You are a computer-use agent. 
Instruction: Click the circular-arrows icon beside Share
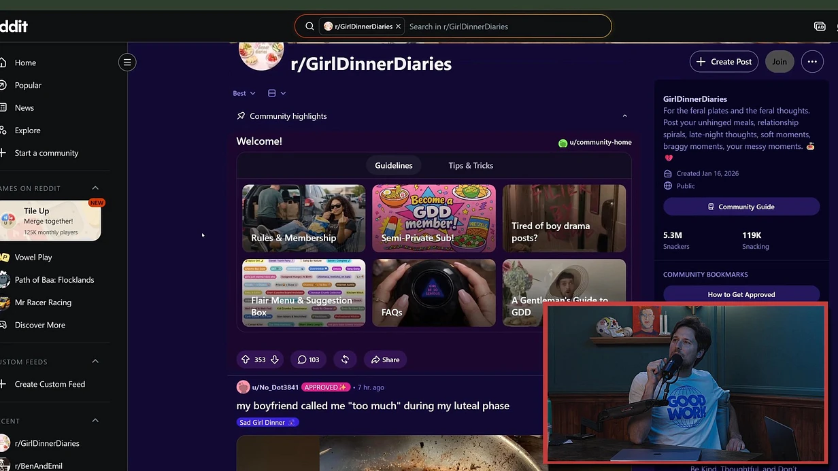(x=345, y=360)
